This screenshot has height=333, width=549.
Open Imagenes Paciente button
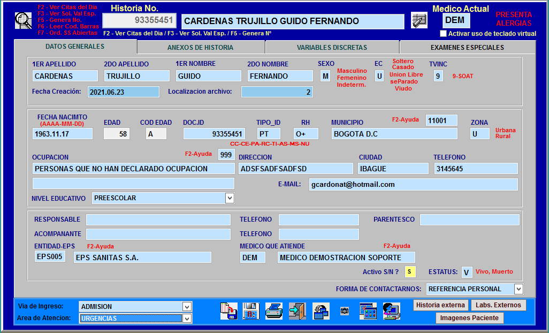coord(469,318)
